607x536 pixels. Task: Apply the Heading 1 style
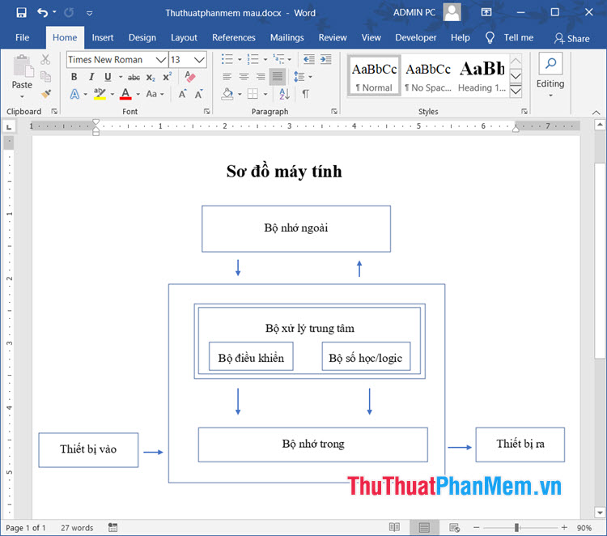(482, 75)
